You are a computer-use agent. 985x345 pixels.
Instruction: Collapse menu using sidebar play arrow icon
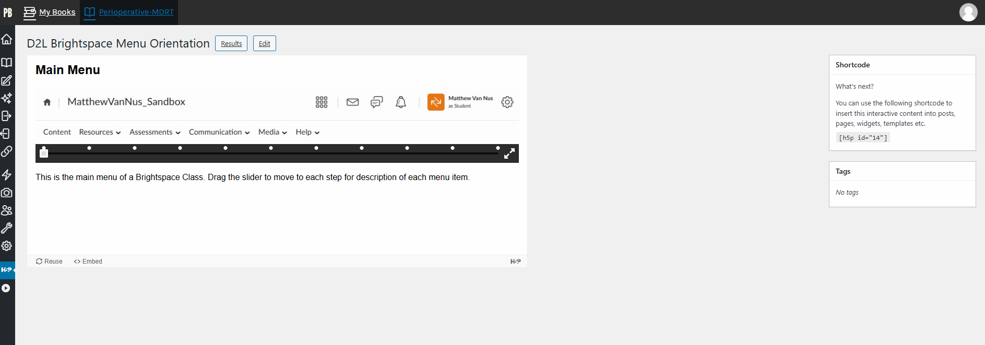point(6,288)
